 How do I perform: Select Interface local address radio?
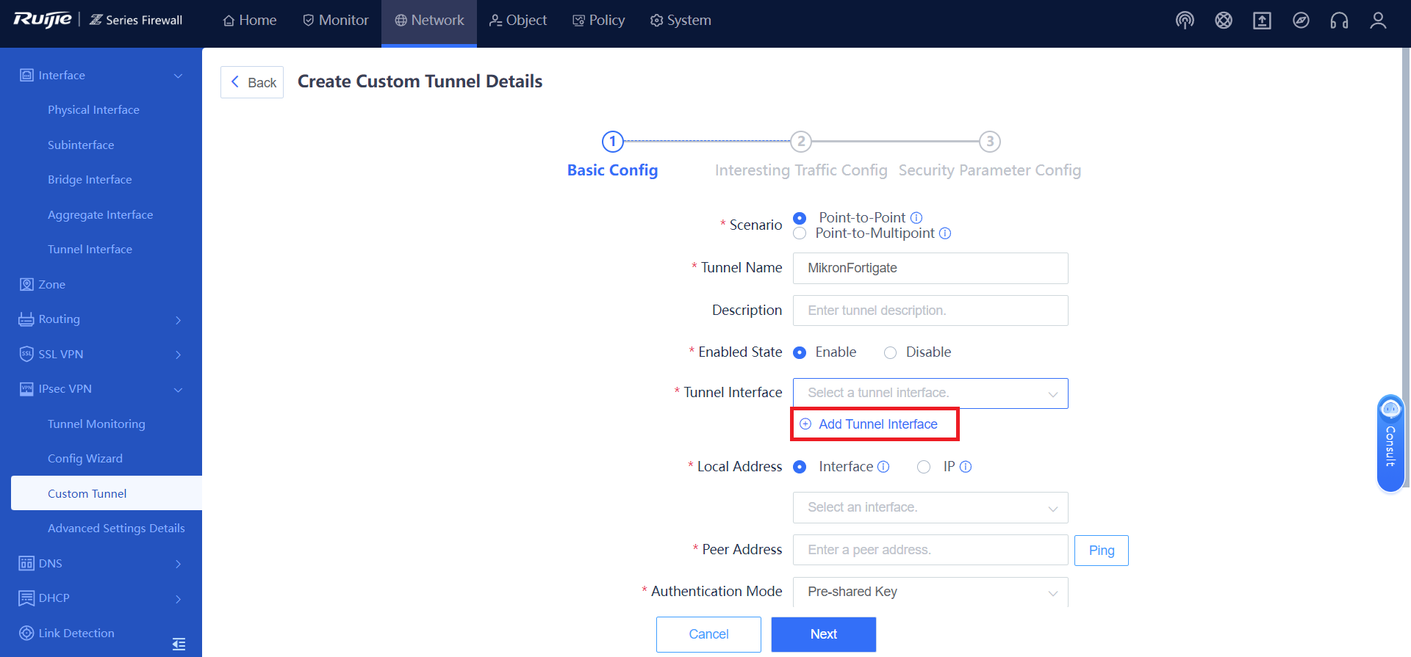click(800, 467)
